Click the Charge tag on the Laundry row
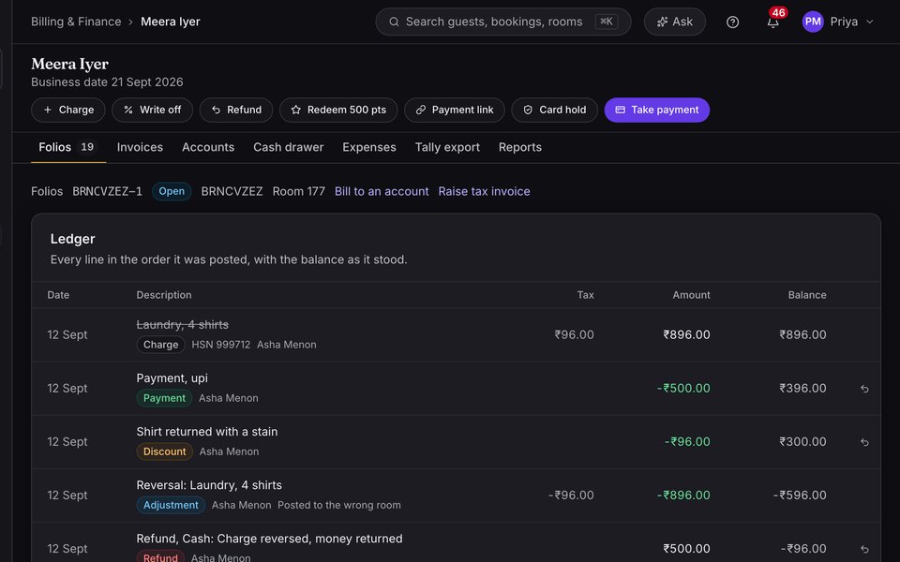Screen dimensions: 900x562 tap(160, 345)
